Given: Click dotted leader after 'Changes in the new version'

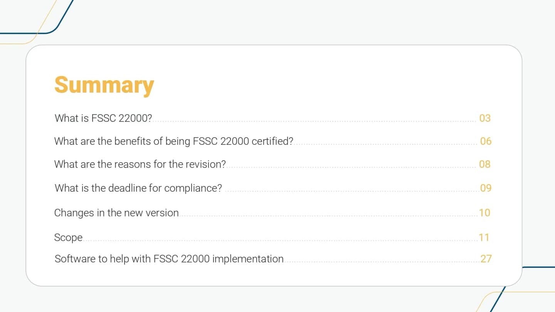Looking at the screenshot, I should tap(328, 216).
